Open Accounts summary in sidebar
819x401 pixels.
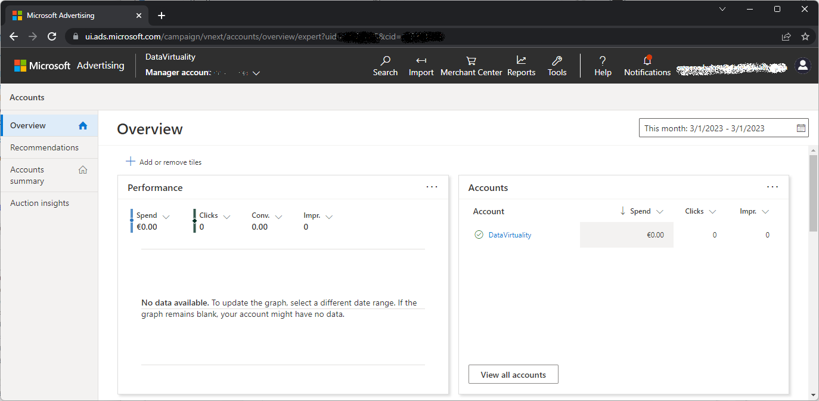[x=27, y=175]
